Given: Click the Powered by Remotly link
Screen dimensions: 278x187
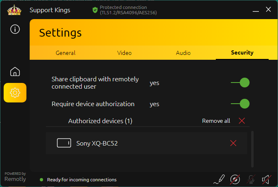Looking at the screenshot, I should click(15, 177).
